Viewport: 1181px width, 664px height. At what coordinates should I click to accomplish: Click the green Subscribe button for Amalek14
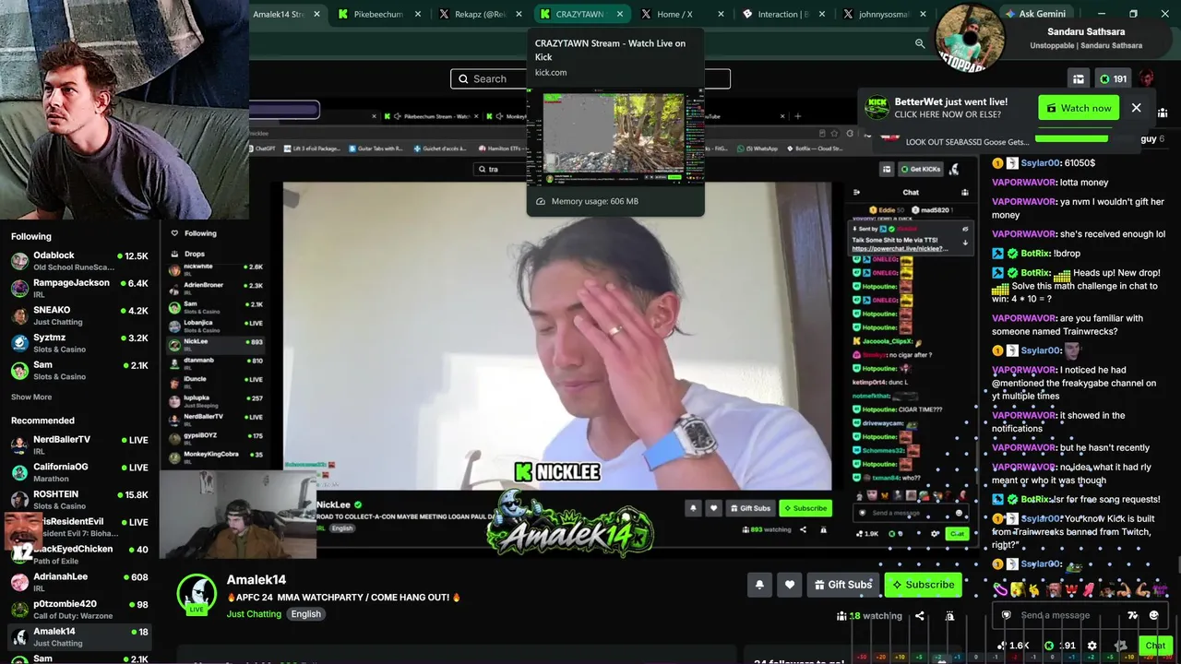click(923, 585)
